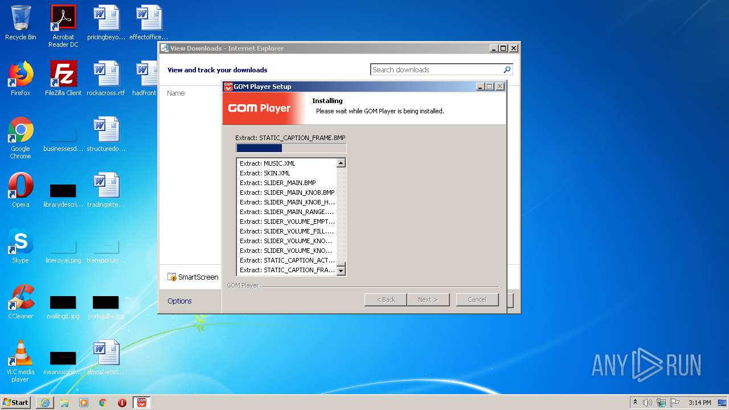
Task: Select the 'STATIC_CAPTION_ACT...' log line
Action: click(x=287, y=260)
